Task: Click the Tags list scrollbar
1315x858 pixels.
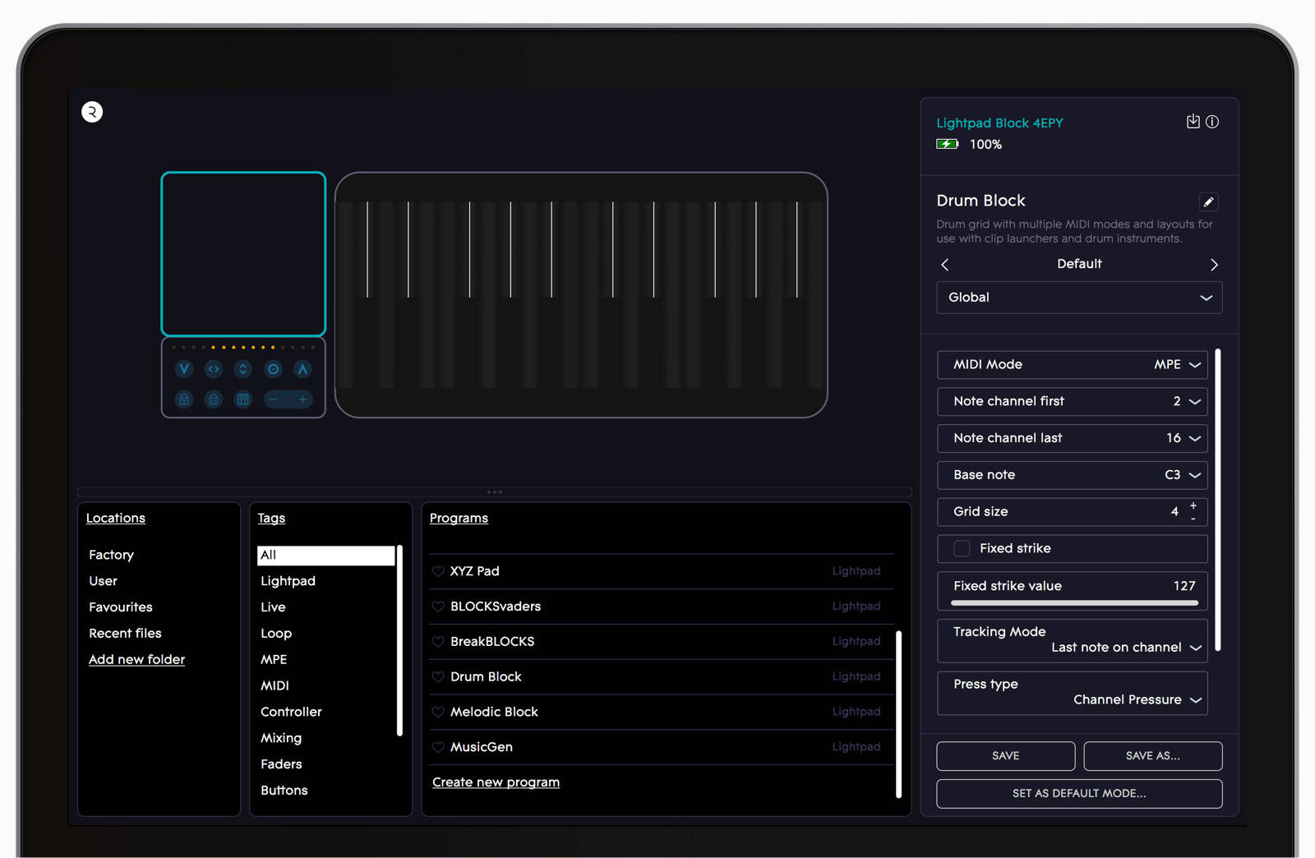Action: coord(399,640)
